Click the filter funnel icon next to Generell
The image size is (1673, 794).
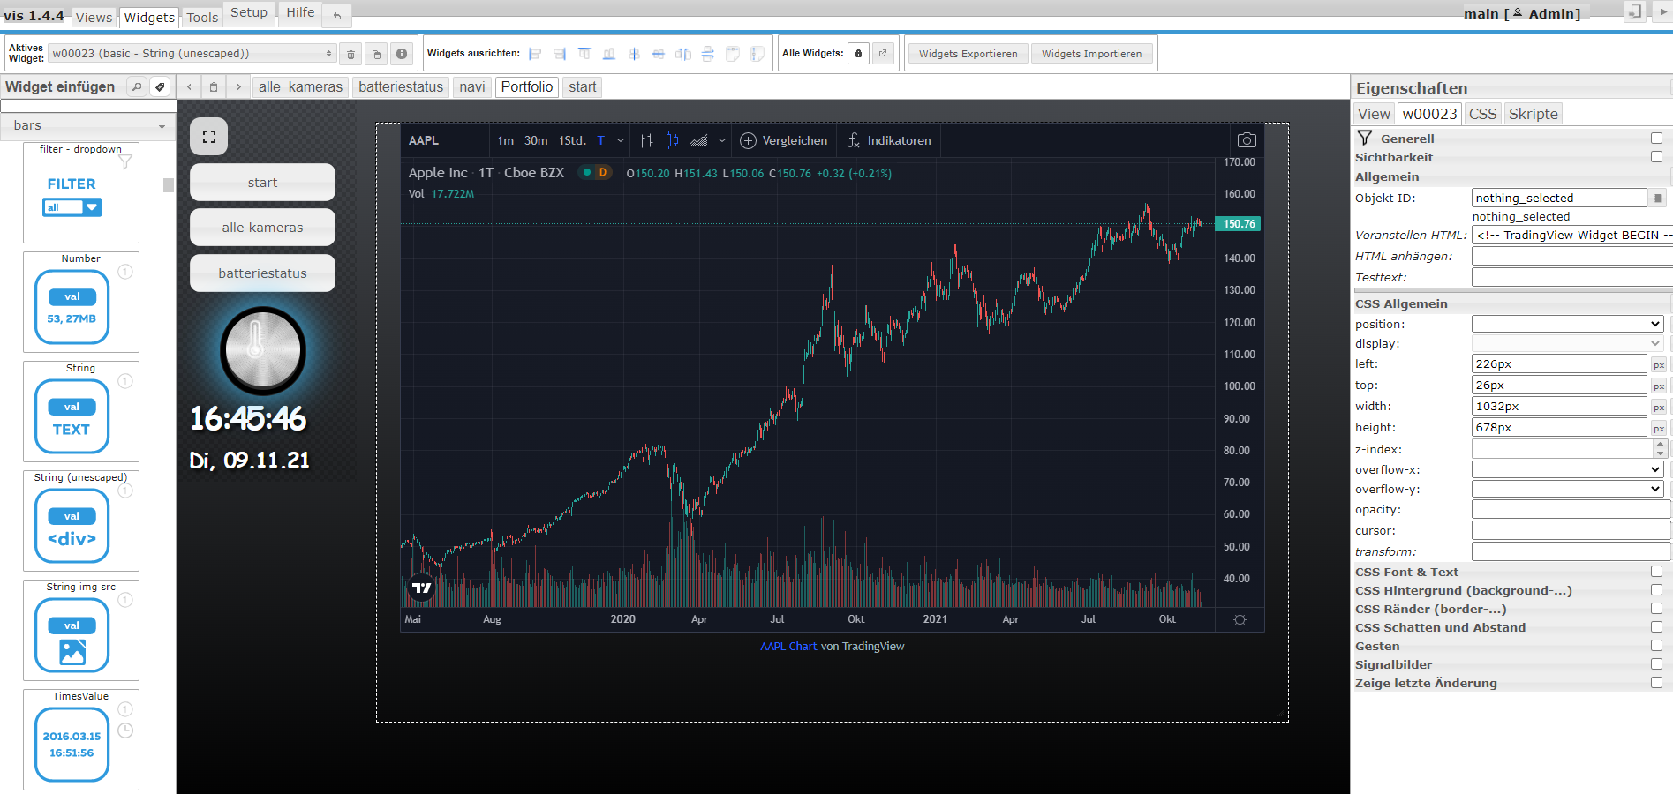tap(1365, 138)
